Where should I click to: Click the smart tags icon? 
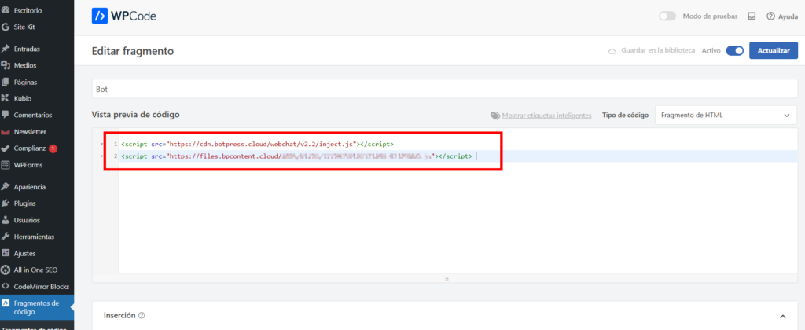[495, 115]
